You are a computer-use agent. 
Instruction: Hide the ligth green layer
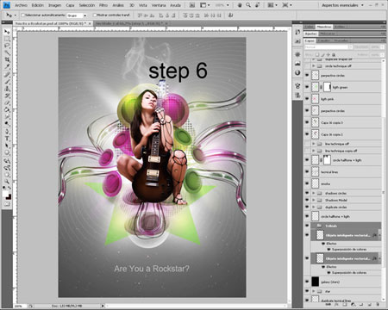pos(307,87)
